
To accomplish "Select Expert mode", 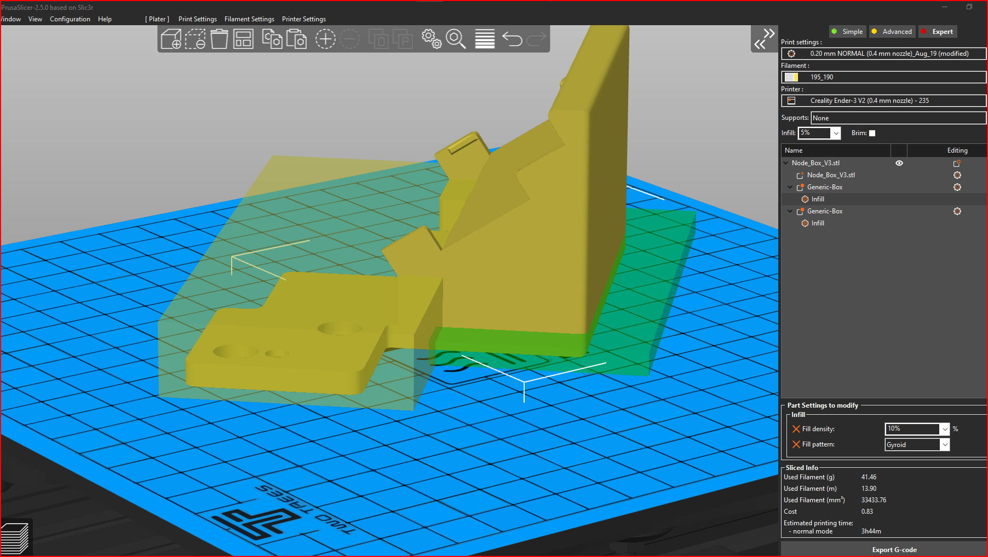I will click(938, 32).
